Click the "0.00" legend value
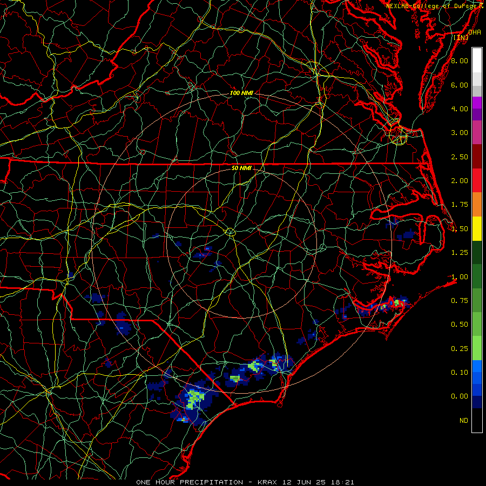The width and height of the screenshot is (486, 486). pyautogui.click(x=460, y=396)
